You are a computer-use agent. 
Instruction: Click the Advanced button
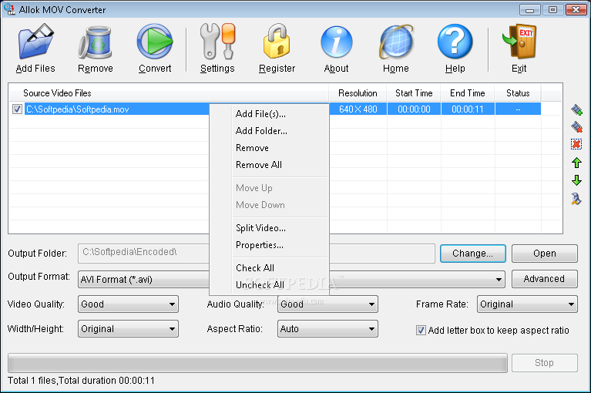pos(544,279)
